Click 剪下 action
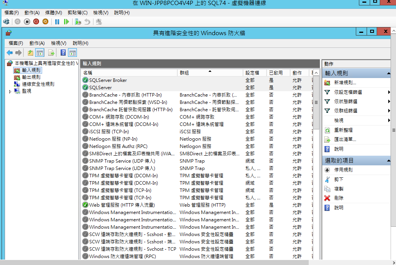The height and width of the screenshot is (265, 396). coord(339,179)
